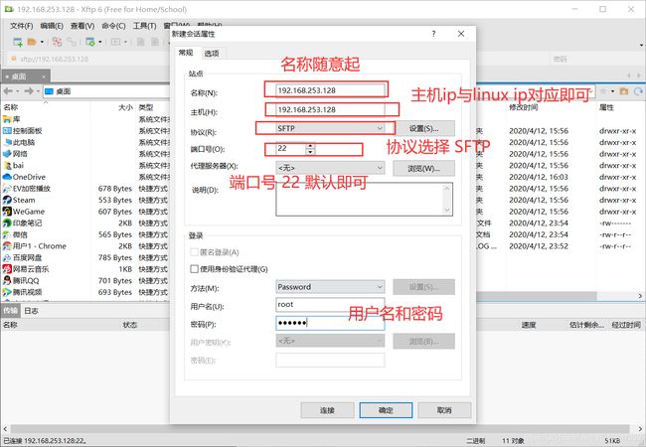Click the 取消 button

[444, 410]
